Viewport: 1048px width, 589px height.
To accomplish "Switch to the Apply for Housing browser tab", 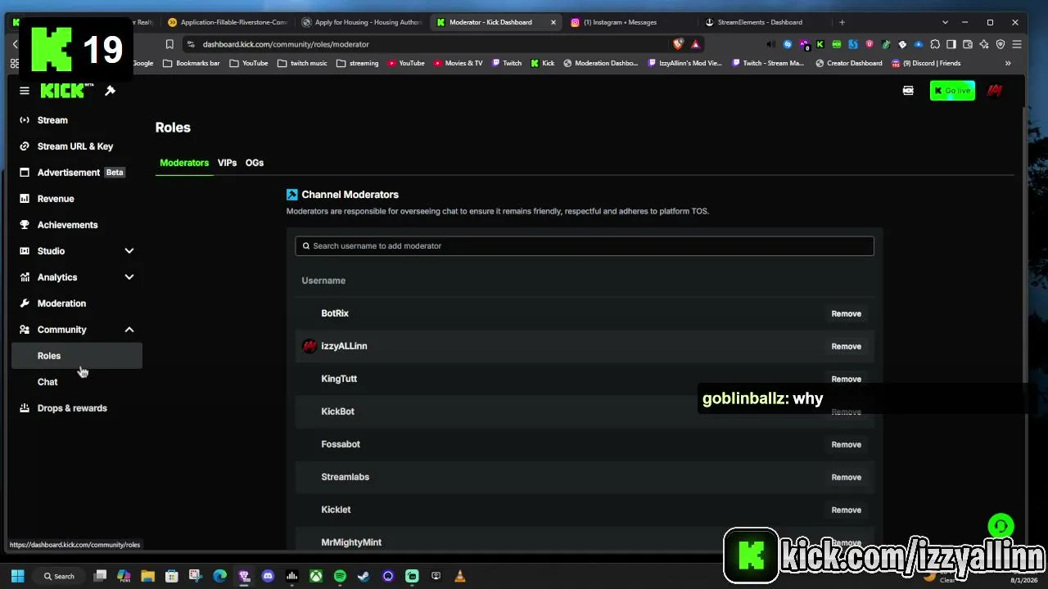I will 360,22.
